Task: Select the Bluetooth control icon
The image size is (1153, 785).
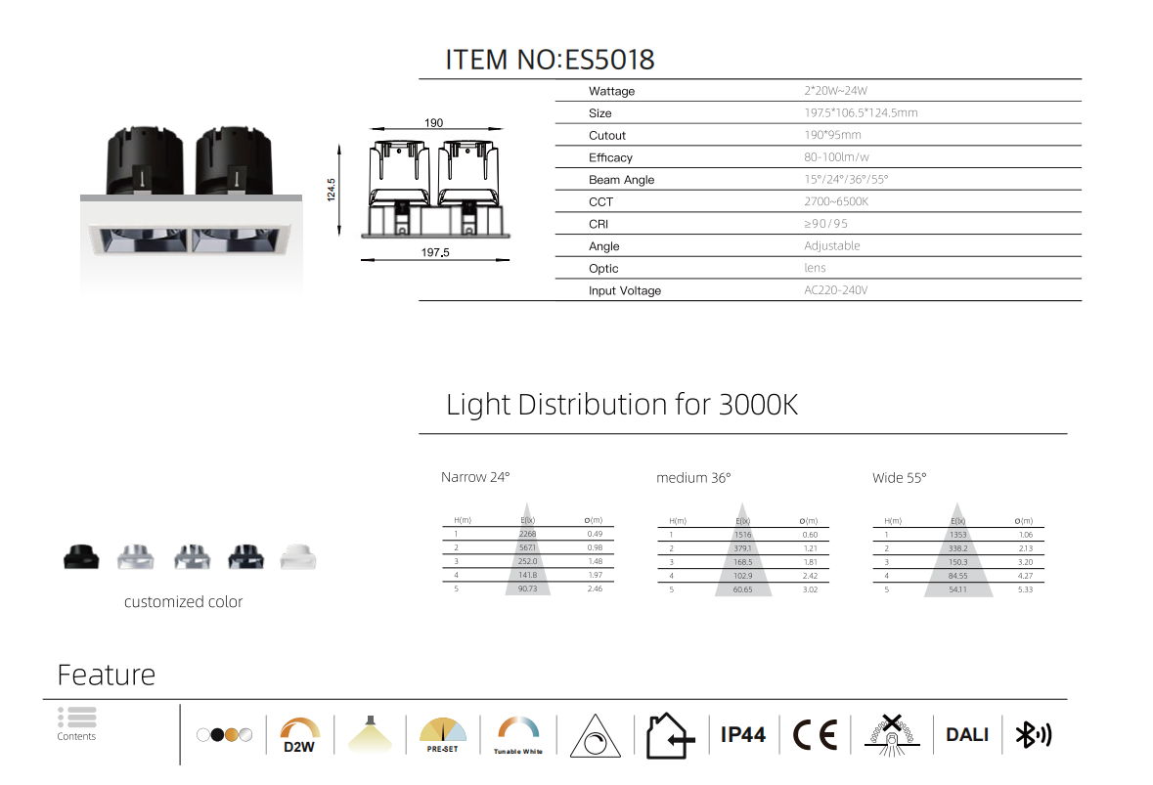Action: [1033, 734]
